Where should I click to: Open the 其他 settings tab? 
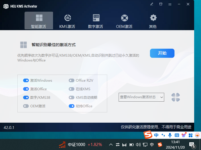pos(153,21)
